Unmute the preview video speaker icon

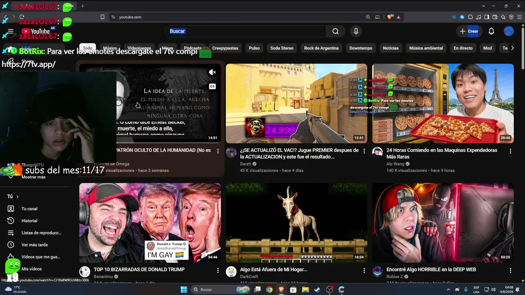tap(212, 72)
